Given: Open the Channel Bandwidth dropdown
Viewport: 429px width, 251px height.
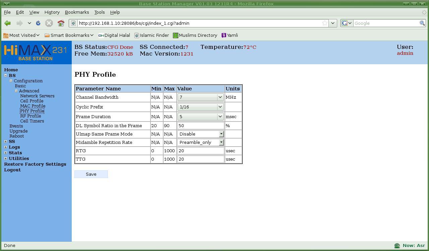Looking at the screenshot, I should click(x=200, y=97).
